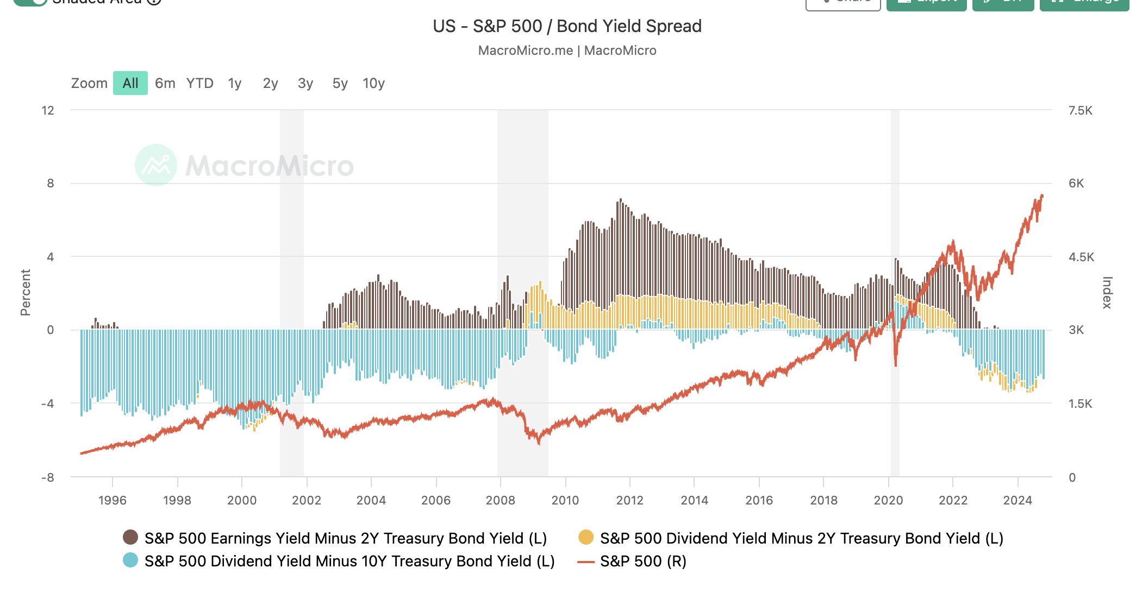Click the US - S&P 500 / Bond Yield Spread title

[567, 26]
